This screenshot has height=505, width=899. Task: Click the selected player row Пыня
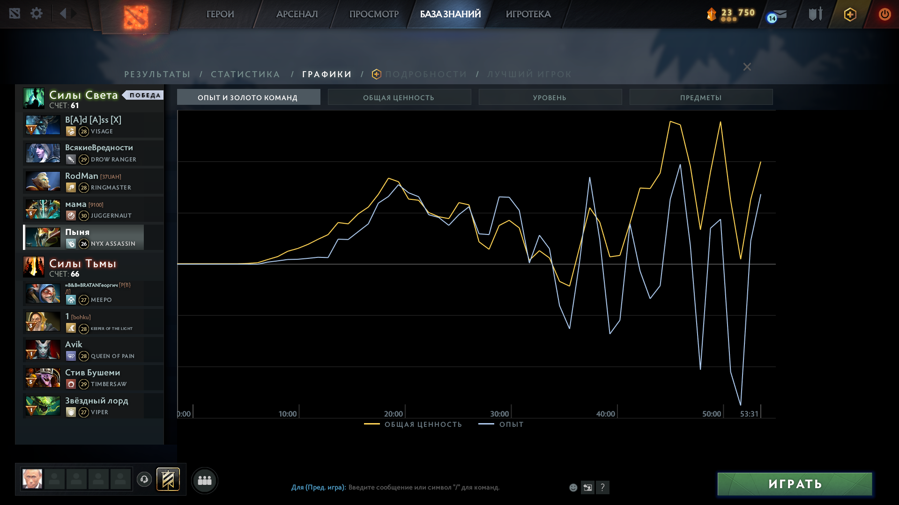(x=83, y=237)
